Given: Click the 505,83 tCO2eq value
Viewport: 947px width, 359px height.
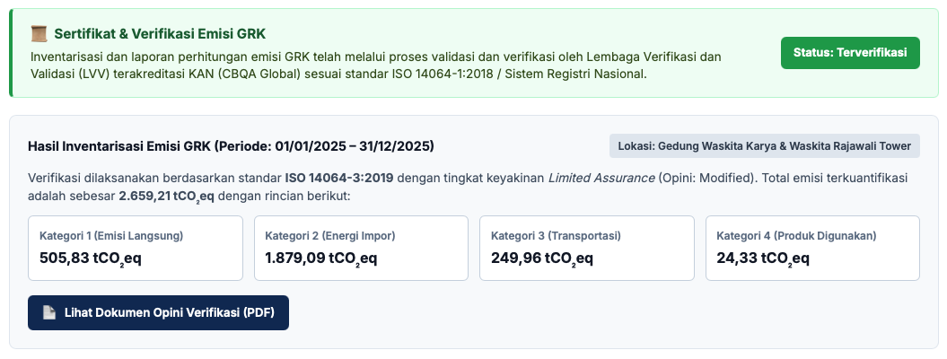Looking at the screenshot, I should [91, 258].
